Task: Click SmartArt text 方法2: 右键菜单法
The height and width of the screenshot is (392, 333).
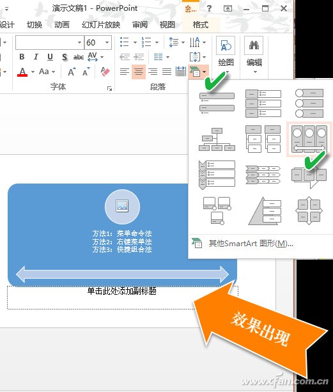Action: (x=122, y=242)
